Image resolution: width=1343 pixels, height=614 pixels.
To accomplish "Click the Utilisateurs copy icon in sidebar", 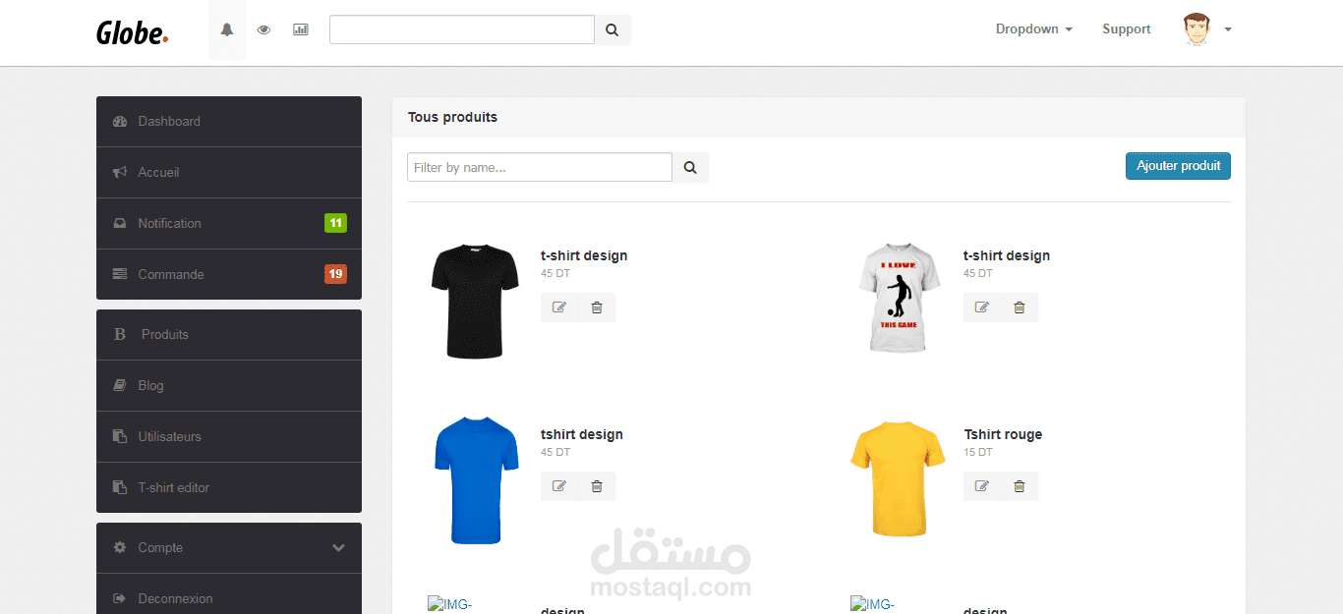I will pyautogui.click(x=120, y=437).
